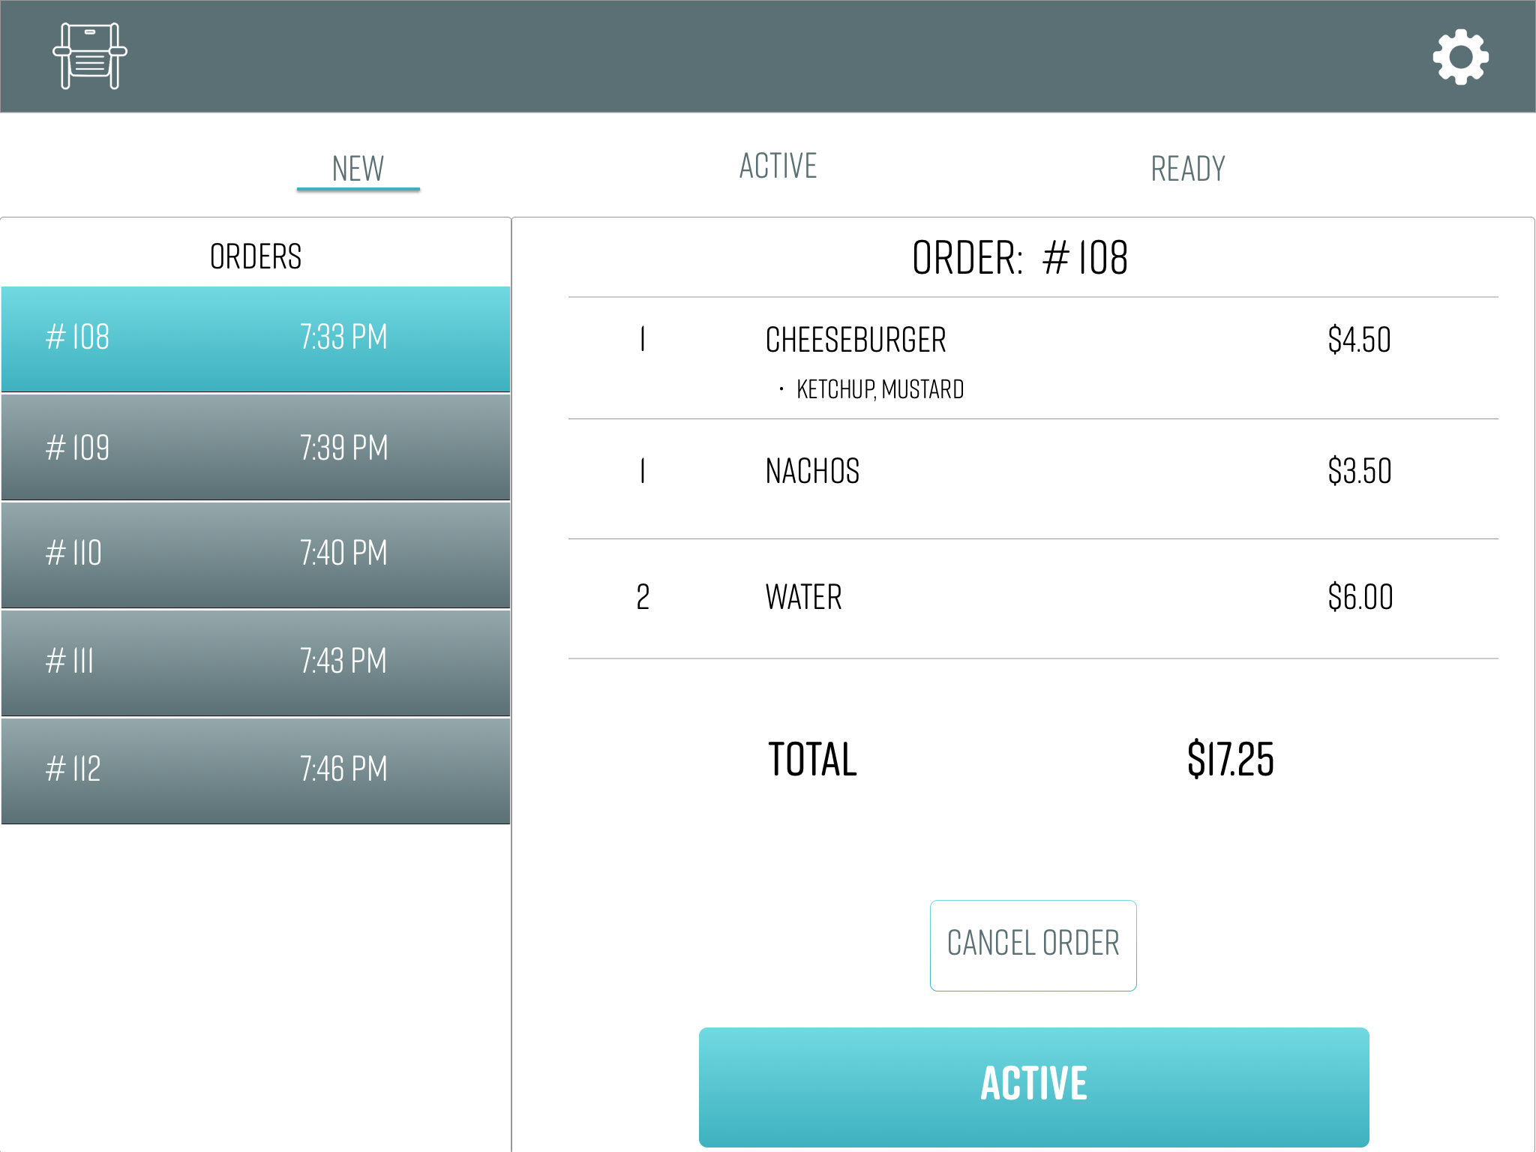Click the Water line item
The image size is (1536, 1152).
(x=1033, y=598)
